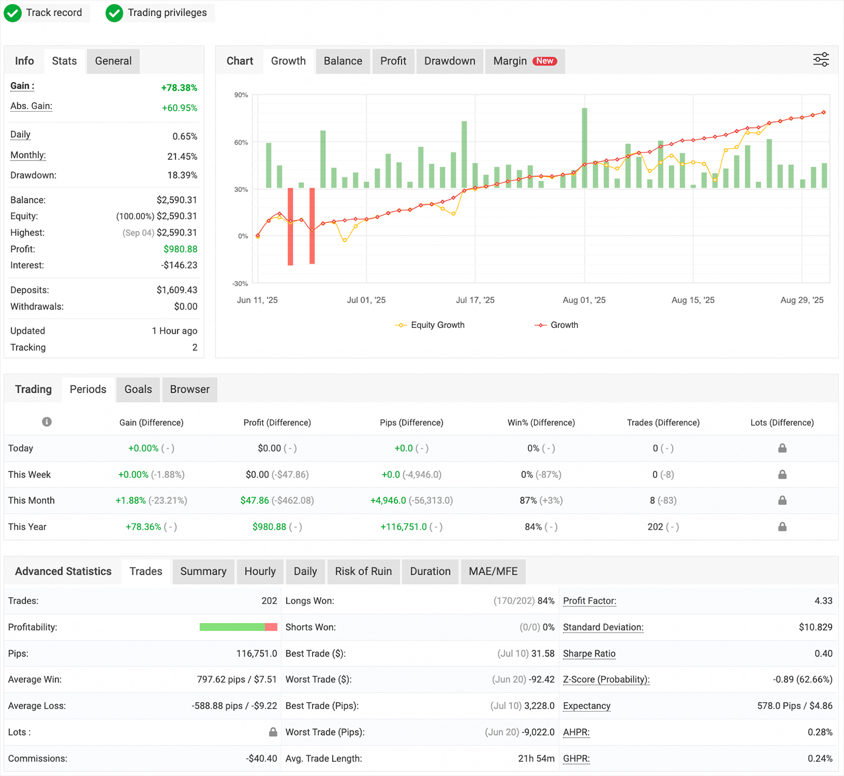Viewport: 844px width, 776px height.
Task: Switch to the Stats tab
Action: click(65, 61)
